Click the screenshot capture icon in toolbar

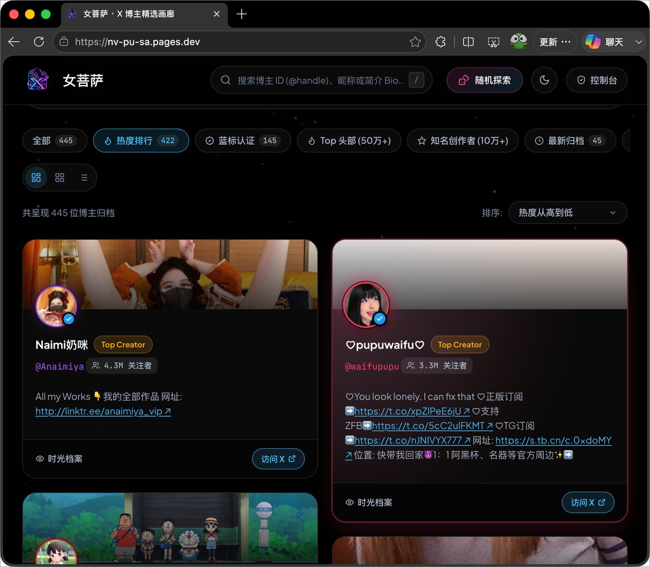[493, 42]
